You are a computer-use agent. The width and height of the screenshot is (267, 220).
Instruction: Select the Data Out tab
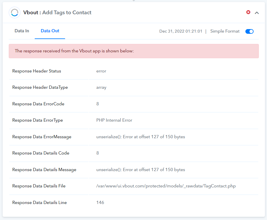coord(50,31)
